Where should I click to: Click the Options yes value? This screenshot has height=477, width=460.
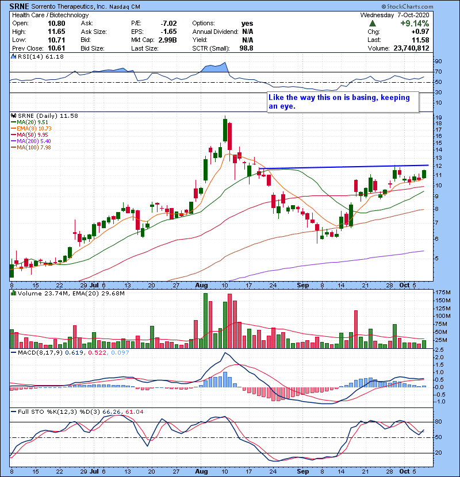247,24
